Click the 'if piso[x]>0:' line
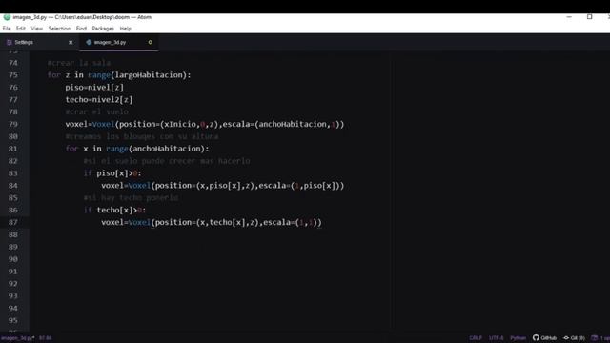This screenshot has width=610, height=343. tap(112, 173)
